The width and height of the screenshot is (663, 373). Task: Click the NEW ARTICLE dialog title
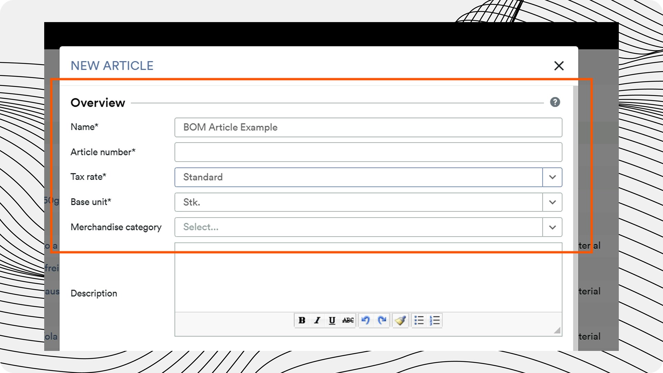pos(112,66)
